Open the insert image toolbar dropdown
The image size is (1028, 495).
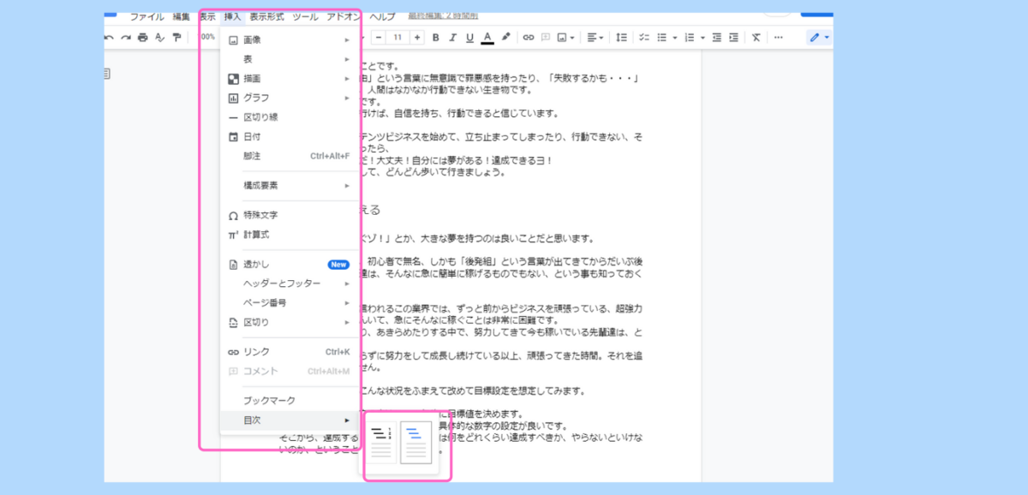tap(565, 38)
